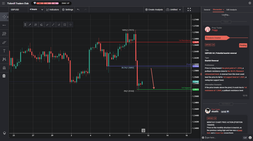Select crosshair tool in floating toolbar
The image size is (253, 141).
pos(70,25)
